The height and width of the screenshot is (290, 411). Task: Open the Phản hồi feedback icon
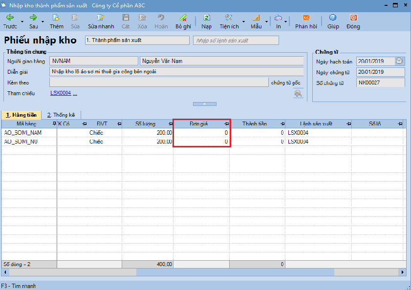click(x=306, y=18)
